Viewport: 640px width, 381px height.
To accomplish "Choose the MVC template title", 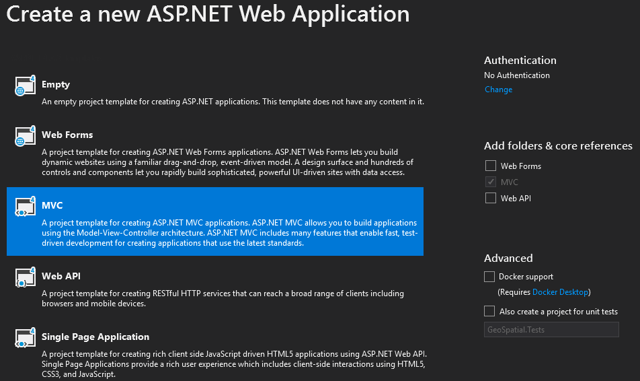I will click(x=52, y=205).
